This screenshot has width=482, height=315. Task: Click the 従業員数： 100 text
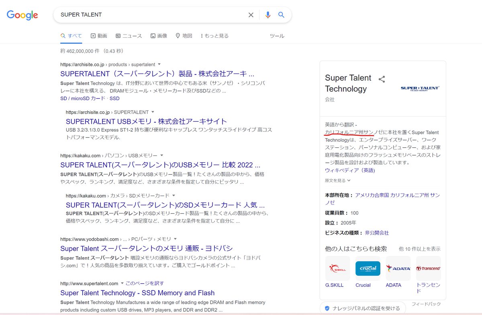point(342,213)
